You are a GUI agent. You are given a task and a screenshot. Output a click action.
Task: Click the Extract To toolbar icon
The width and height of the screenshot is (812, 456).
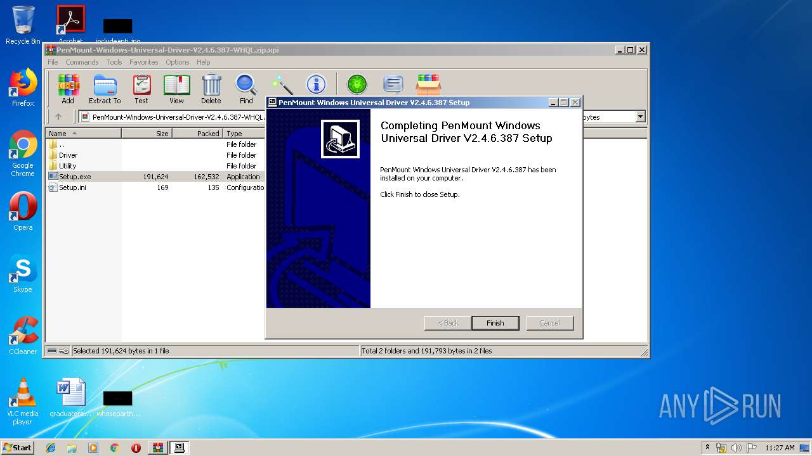pos(105,89)
